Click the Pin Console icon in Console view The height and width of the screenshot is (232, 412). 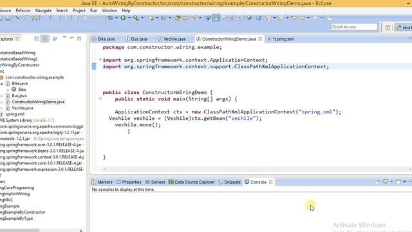(378, 182)
